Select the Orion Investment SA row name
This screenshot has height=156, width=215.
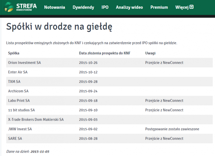pos(24,63)
